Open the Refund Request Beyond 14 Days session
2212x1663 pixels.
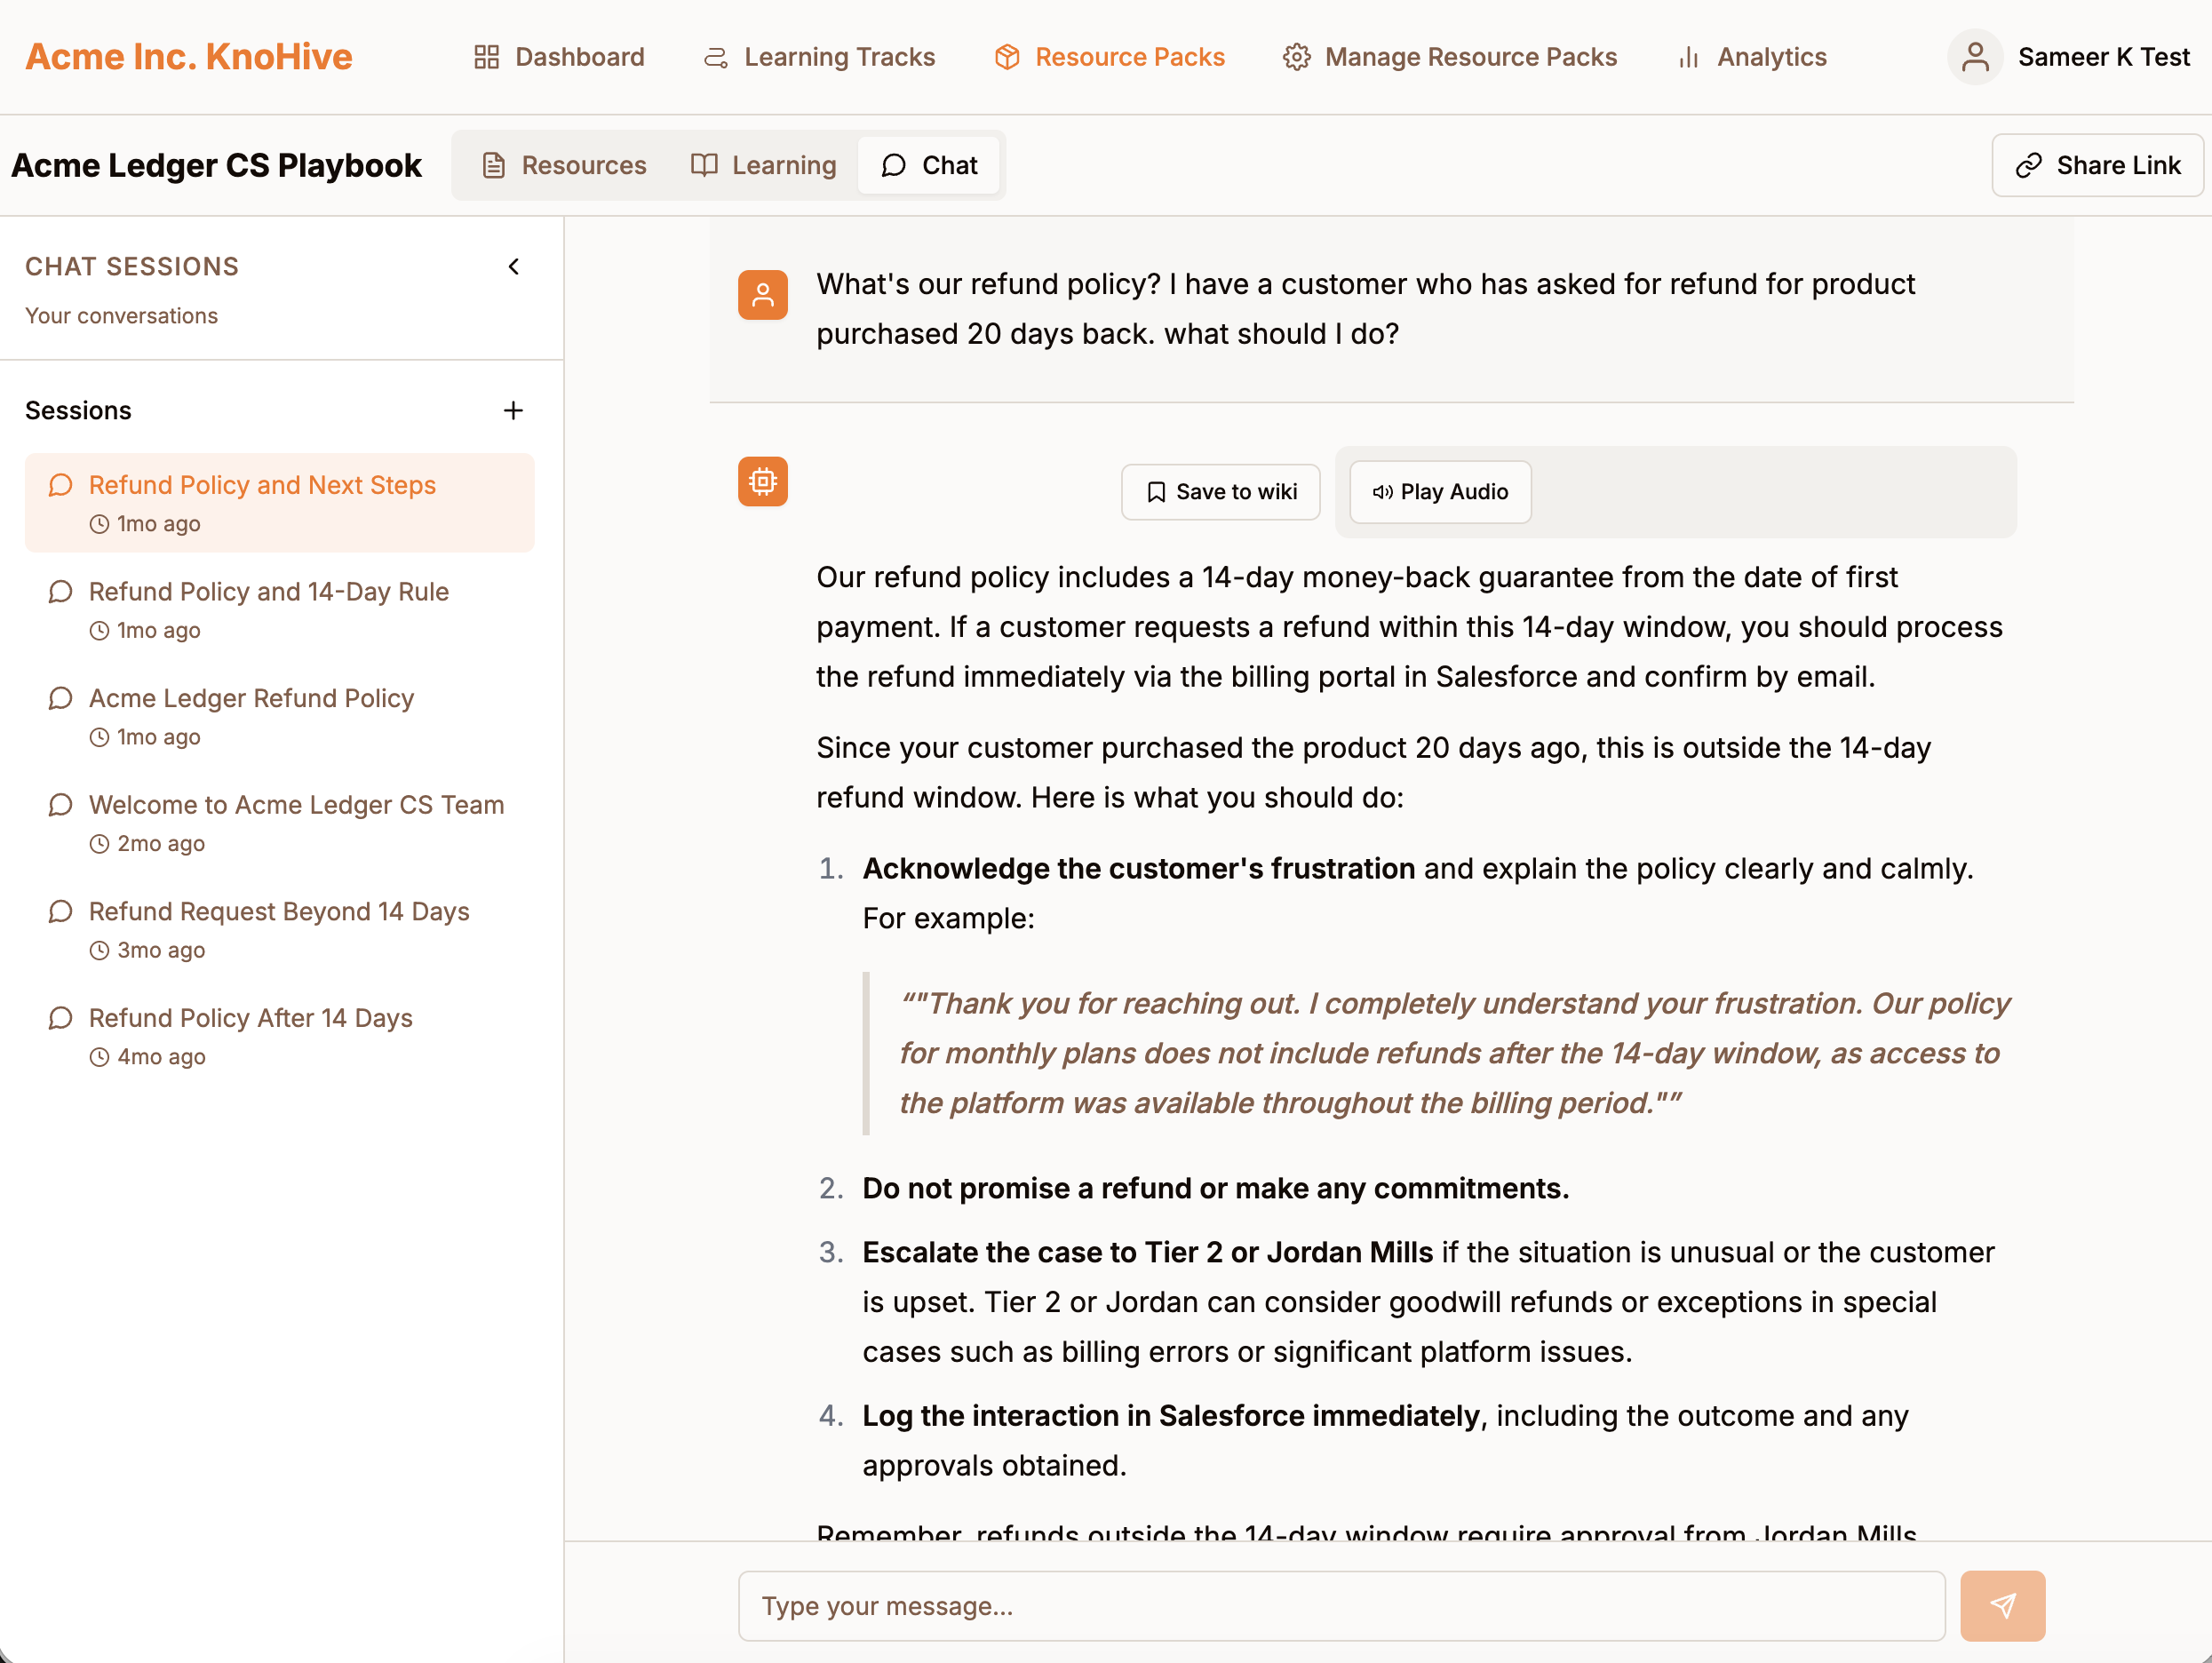pos(280,929)
